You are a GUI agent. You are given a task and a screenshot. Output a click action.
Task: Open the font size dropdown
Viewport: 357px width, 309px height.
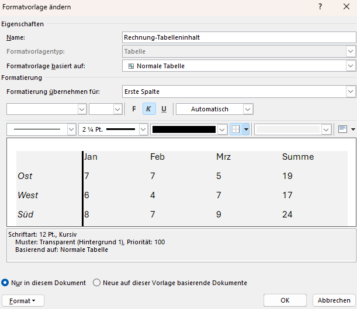(117, 109)
